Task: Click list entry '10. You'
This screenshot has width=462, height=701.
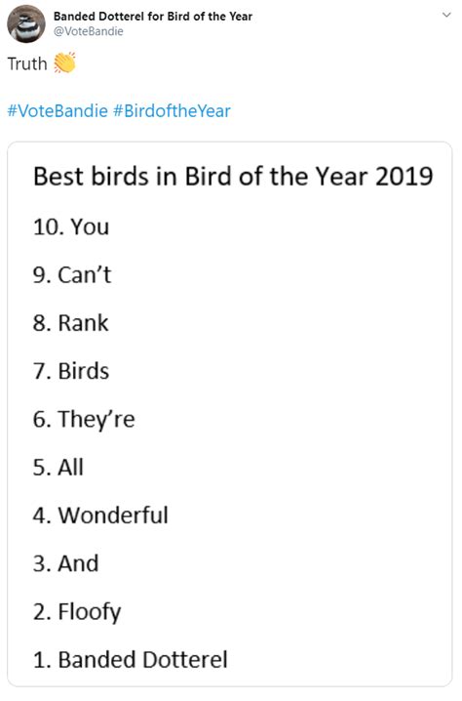Action: [71, 227]
